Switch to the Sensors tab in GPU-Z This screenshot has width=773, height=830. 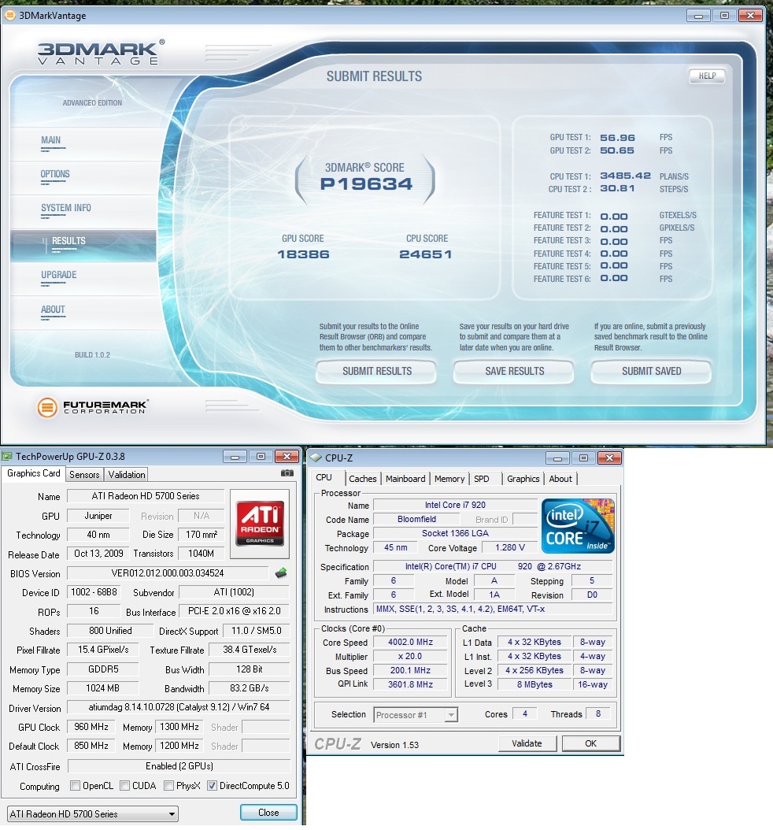coord(84,474)
